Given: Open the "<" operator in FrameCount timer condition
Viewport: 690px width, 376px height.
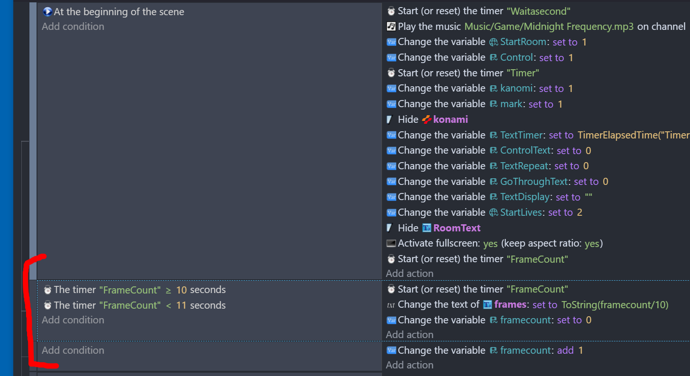Looking at the screenshot, I should click(168, 305).
